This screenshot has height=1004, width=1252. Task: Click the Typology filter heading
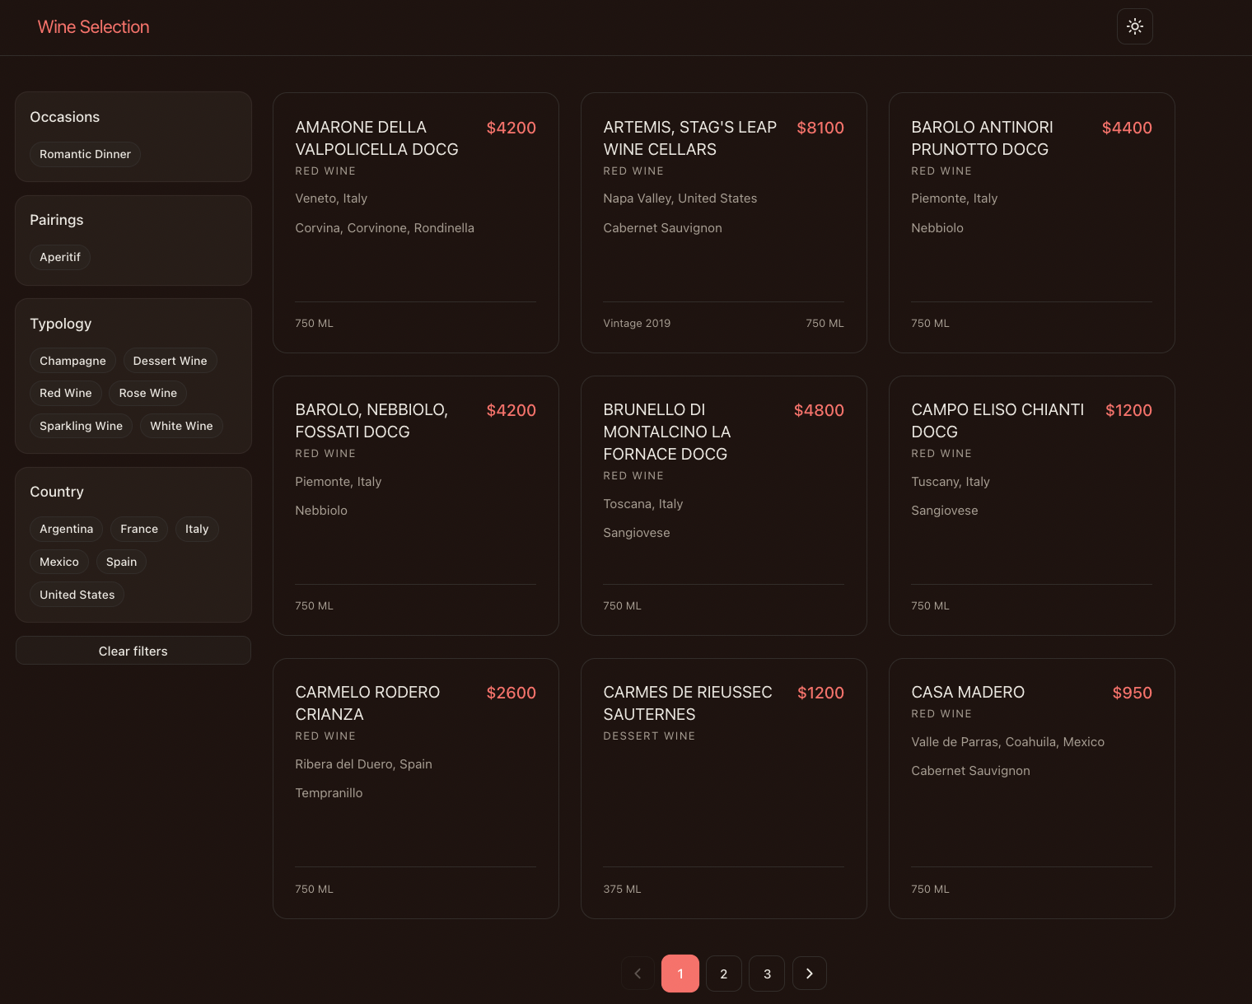pyautogui.click(x=61, y=324)
